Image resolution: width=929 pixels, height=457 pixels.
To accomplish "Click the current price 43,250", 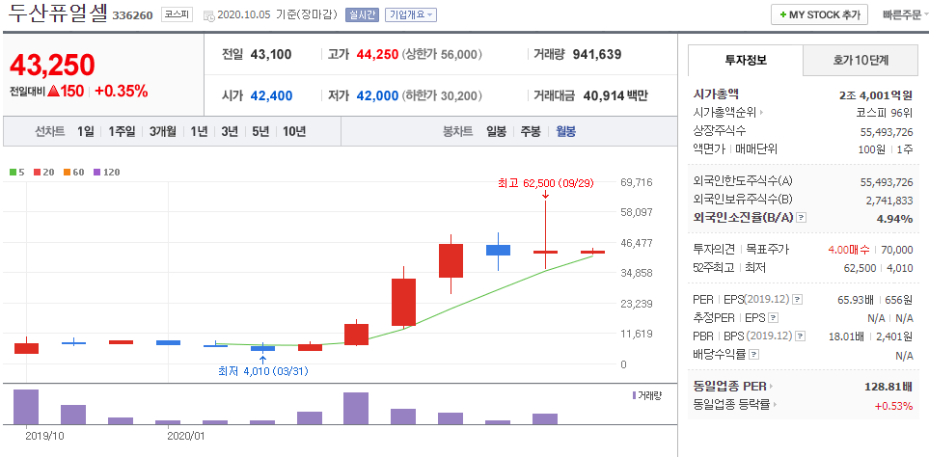I will (52, 66).
